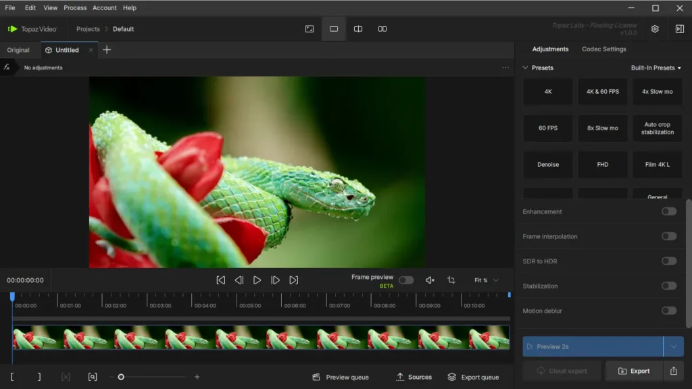Click the timeline zoom slider handle
Screen dimensions: 692x389
(x=121, y=377)
